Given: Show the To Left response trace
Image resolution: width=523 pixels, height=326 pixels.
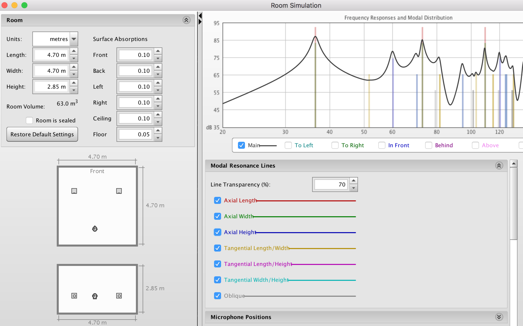Looking at the screenshot, I should pos(288,145).
